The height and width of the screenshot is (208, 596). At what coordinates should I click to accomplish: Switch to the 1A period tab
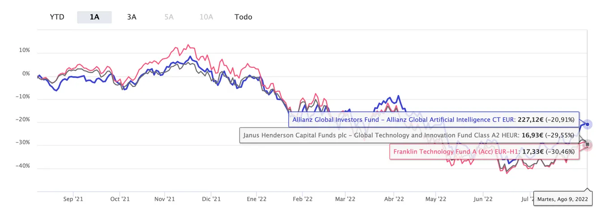(94, 17)
